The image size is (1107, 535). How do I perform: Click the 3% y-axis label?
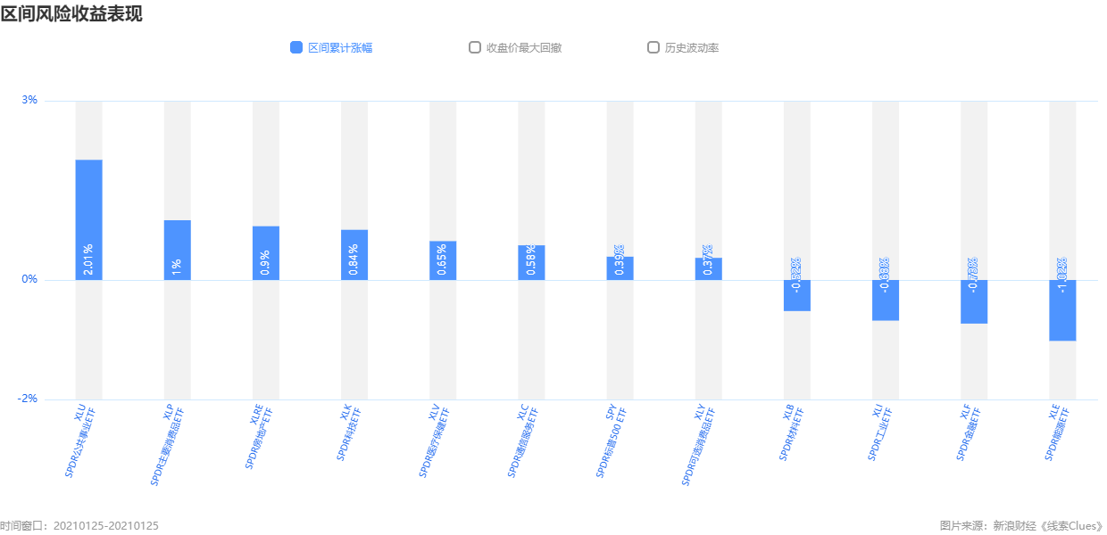pyautogui.click(x=29, y=100)
